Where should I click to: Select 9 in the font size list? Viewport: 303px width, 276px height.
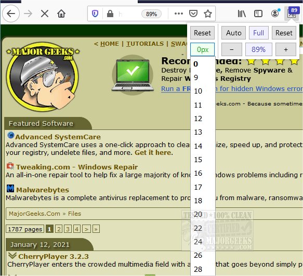[x=203, y=77]
